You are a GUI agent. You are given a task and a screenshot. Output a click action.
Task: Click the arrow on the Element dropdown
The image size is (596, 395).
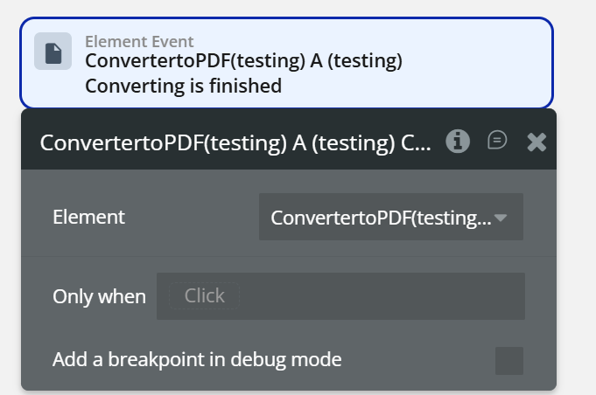[501, 218]
